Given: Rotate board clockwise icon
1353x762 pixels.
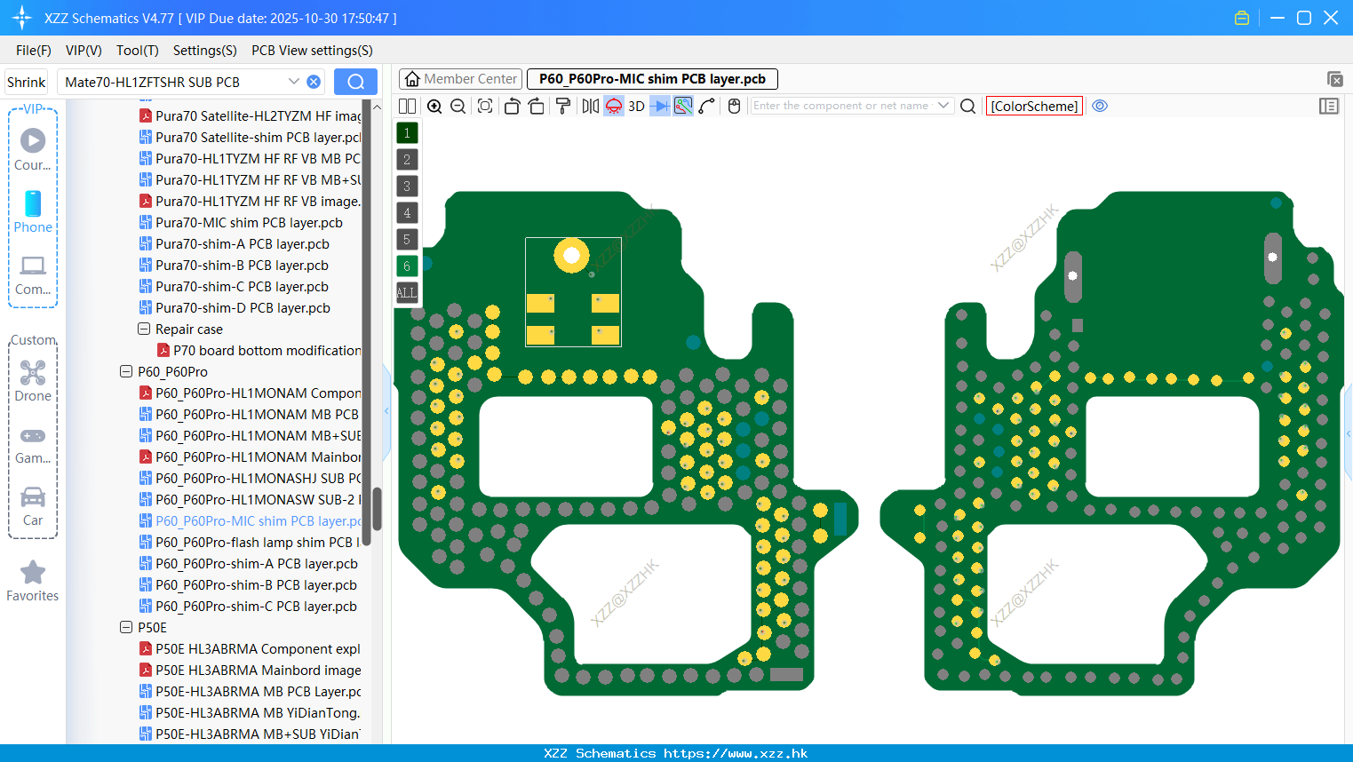Looking at the screenshot, I should [x=537, y=107].
